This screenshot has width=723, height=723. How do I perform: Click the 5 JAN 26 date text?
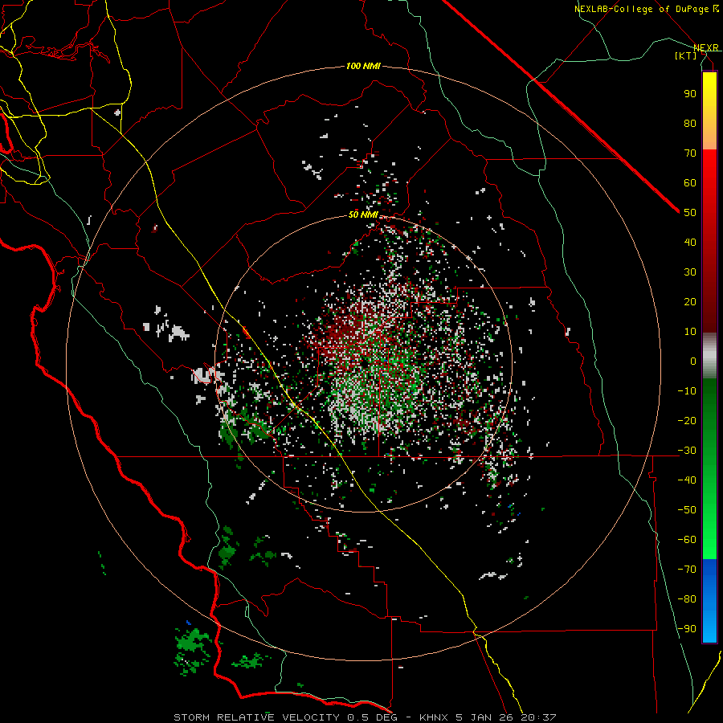click(x=485, y=717)
